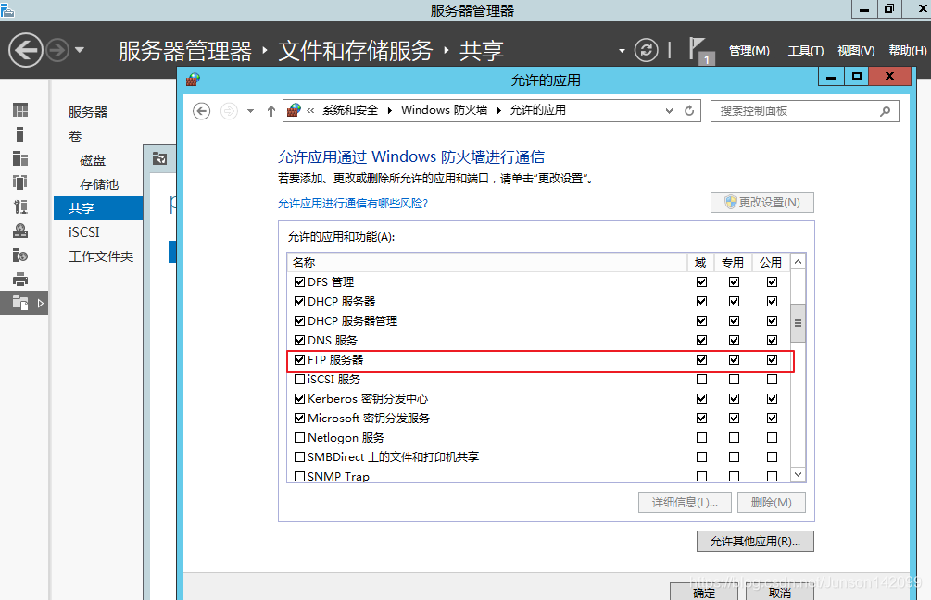931x600 pixels.
Task: Click 名称 column header
Action: tap(487, 262)
